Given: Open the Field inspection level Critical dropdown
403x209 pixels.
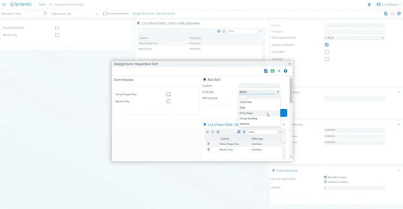Looking at the screenshot, I should 354,38.
